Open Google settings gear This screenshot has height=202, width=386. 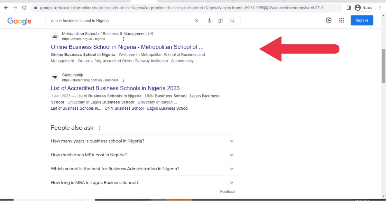pos(328,20)
